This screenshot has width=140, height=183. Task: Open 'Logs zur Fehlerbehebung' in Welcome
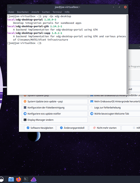114,108
